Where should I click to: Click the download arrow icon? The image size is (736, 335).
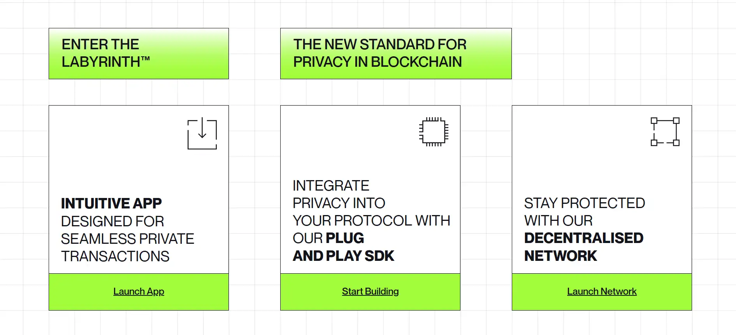point(202,134)
